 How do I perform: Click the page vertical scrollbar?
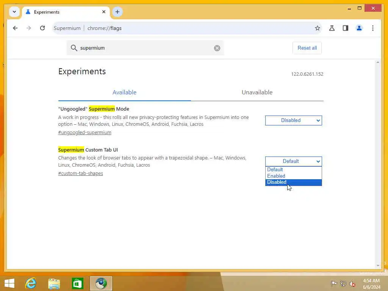378,164
